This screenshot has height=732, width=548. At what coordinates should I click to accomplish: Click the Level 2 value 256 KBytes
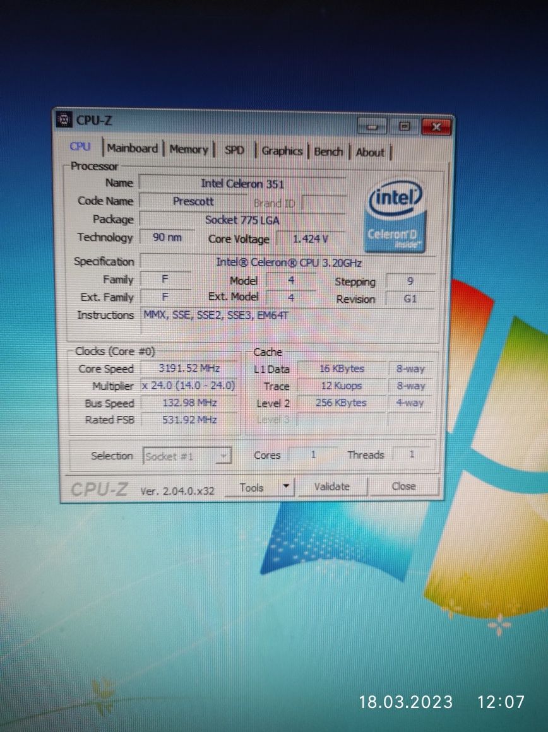tap(341, 403)
